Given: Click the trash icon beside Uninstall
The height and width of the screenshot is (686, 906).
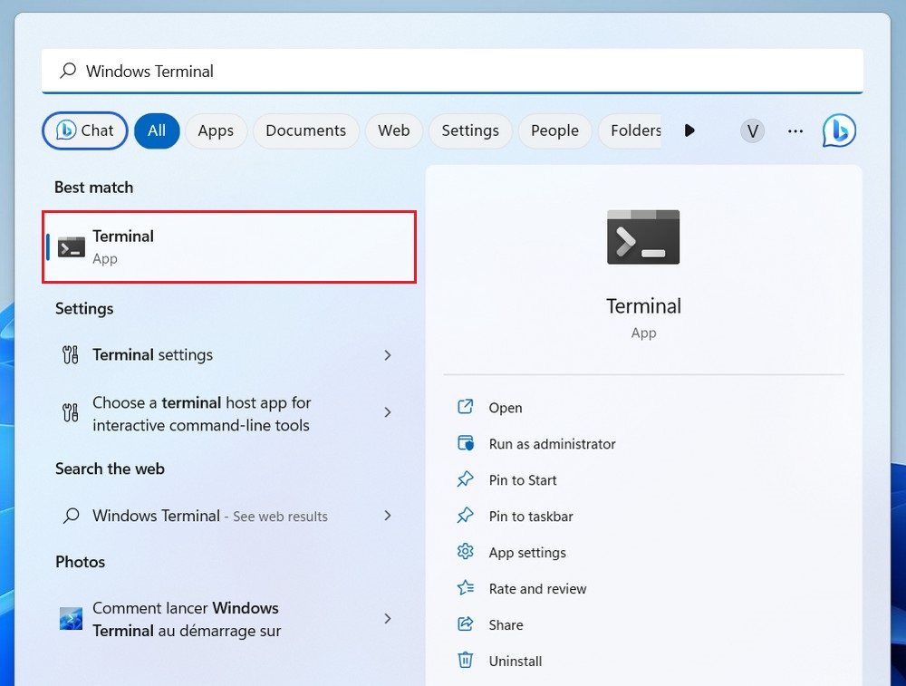Looking at the screenshot, I should coord(465,660).
